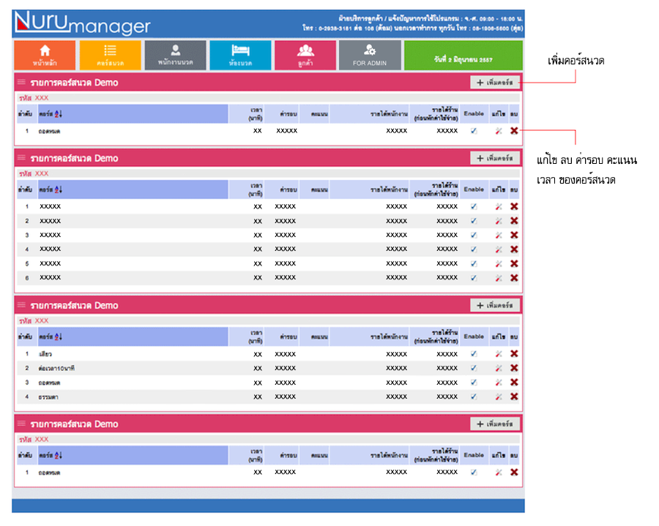The image size is (659, 526).
Task: Toggle Enable checkbox for เสียว course
Action: click(474, 354)
